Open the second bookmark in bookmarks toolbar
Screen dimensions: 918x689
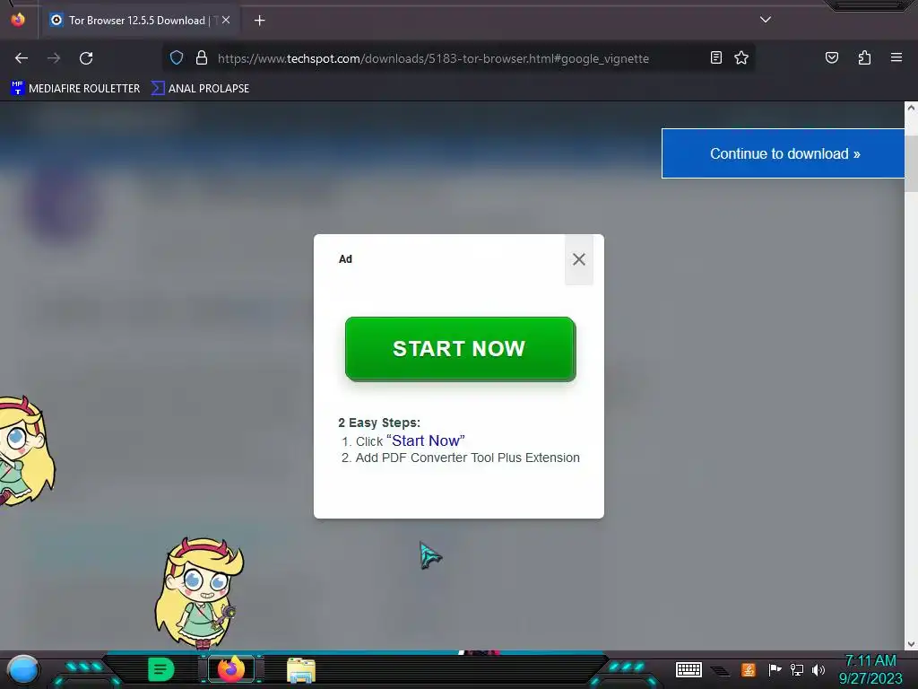click(200, 89)
